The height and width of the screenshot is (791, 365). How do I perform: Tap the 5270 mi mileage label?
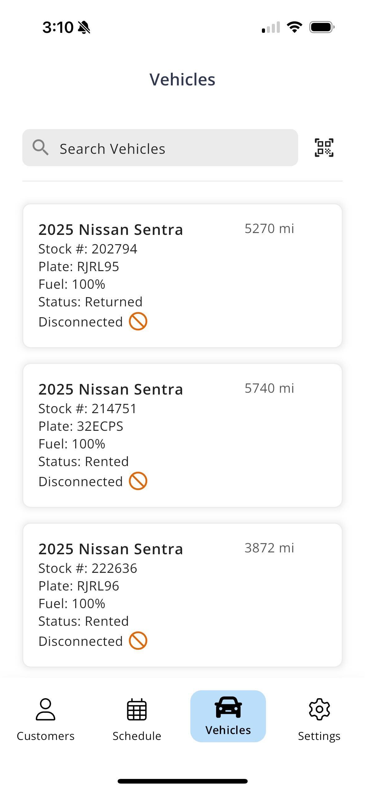pos(269,228)
